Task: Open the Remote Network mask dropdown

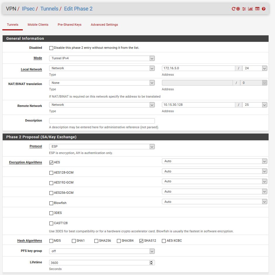Action: tap(255, 105)
